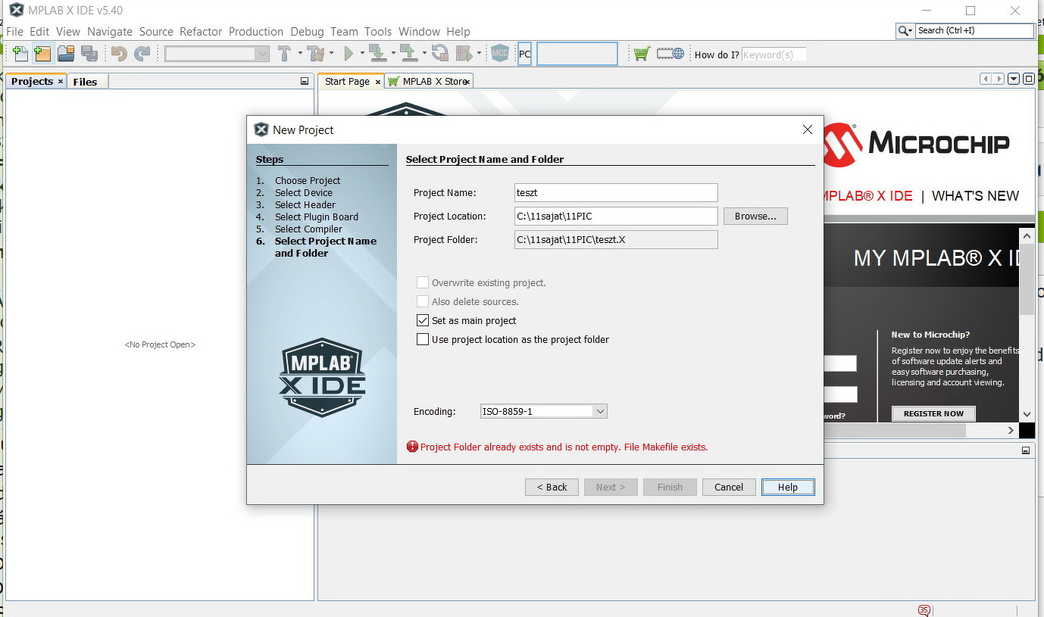Click Also delete sources checkbox
Image resolution: width=1044 pixels, height=617 pixels.
pos(423,302)
